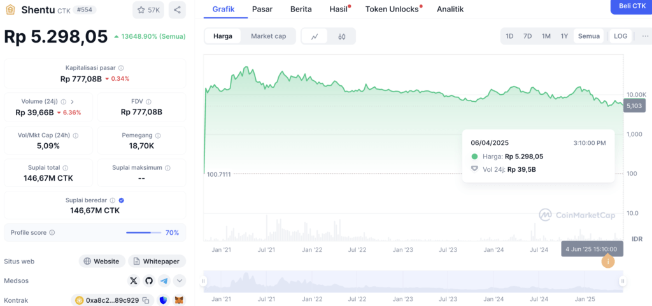Set chart range to 1D

(509, 36)
